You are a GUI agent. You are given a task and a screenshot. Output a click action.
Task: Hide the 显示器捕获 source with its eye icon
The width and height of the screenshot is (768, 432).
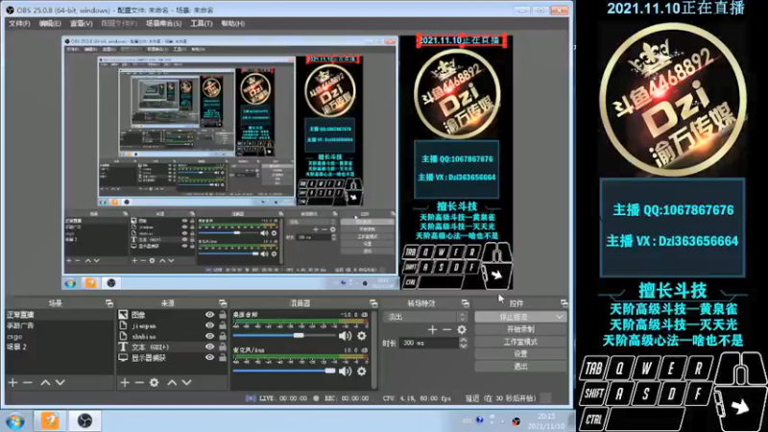click(x=209, y=357)
